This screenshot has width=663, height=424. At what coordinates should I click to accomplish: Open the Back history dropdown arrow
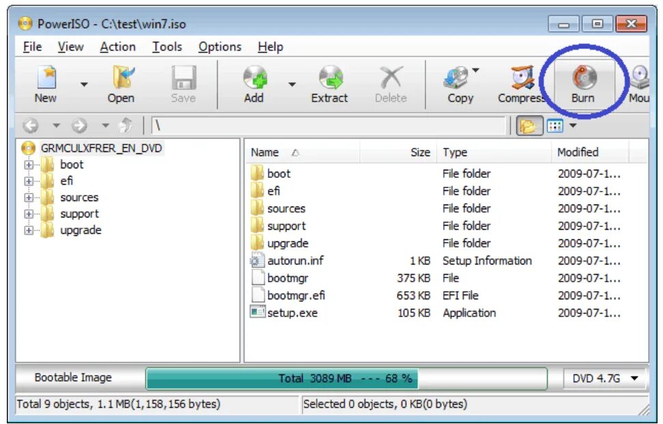coord(56,125)
